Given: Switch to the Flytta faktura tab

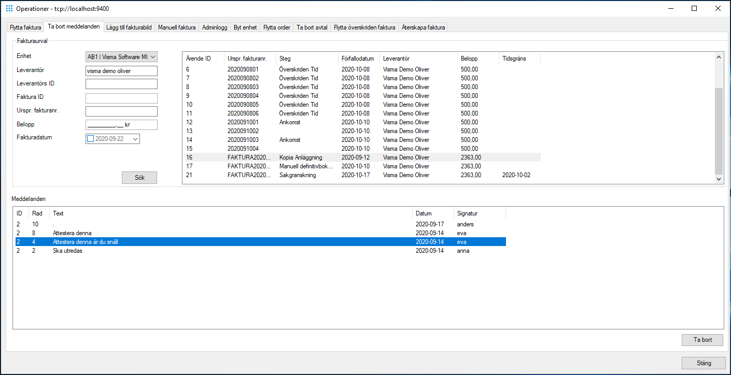Looking at the screenshot, I should 25,27.
